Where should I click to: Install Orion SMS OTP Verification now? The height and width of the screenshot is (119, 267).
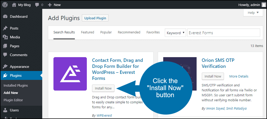point(213,76)
